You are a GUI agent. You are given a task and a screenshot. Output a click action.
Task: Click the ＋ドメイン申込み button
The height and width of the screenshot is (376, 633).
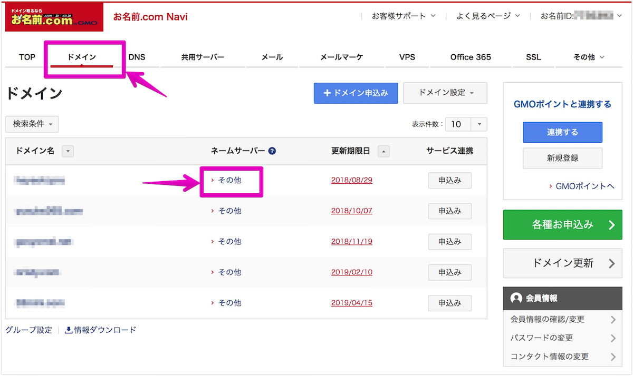coord(356,93)
